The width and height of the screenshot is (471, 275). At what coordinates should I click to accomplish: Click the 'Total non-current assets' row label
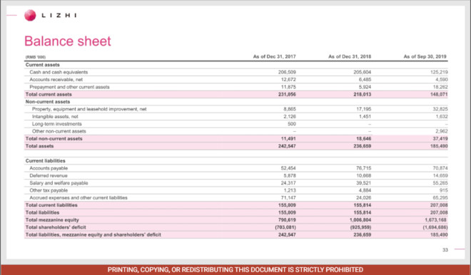(x=54, y=138)
